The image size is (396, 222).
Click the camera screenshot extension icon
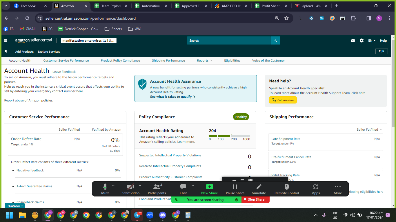(343, 18)
